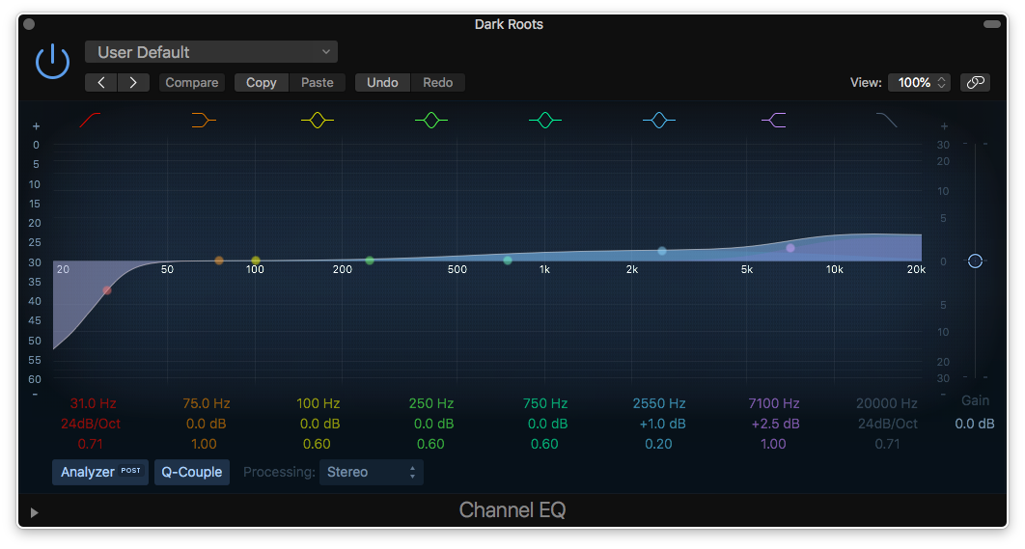Click the purple 1.00 Q value
Viewport: 1025px width, 549px height.
[x=773, y=444]
